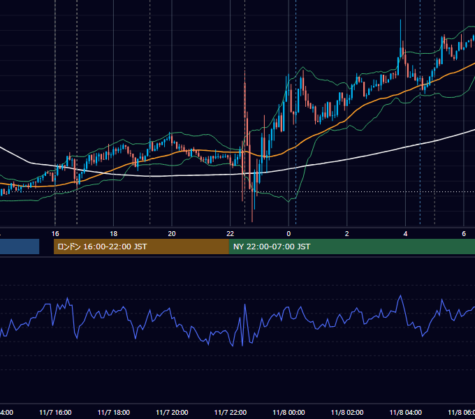Select the ロンドン 16:00-22:00 JST session bar
Screen dimensions: 475x419
pyautogui.click(x=141, y=247)
